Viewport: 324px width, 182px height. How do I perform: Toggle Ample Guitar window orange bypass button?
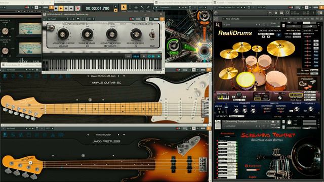[x=209, y=70]
